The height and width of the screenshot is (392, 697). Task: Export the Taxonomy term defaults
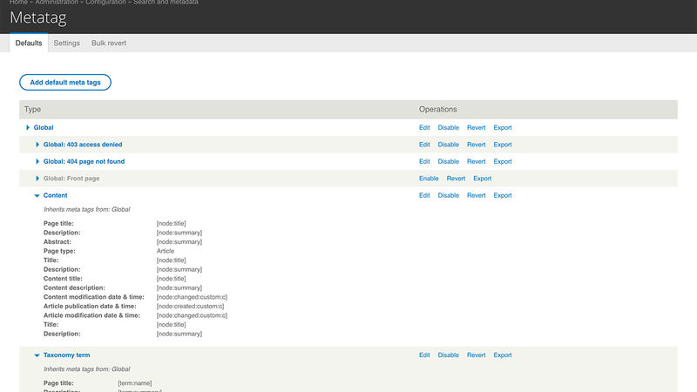[503, 355]
